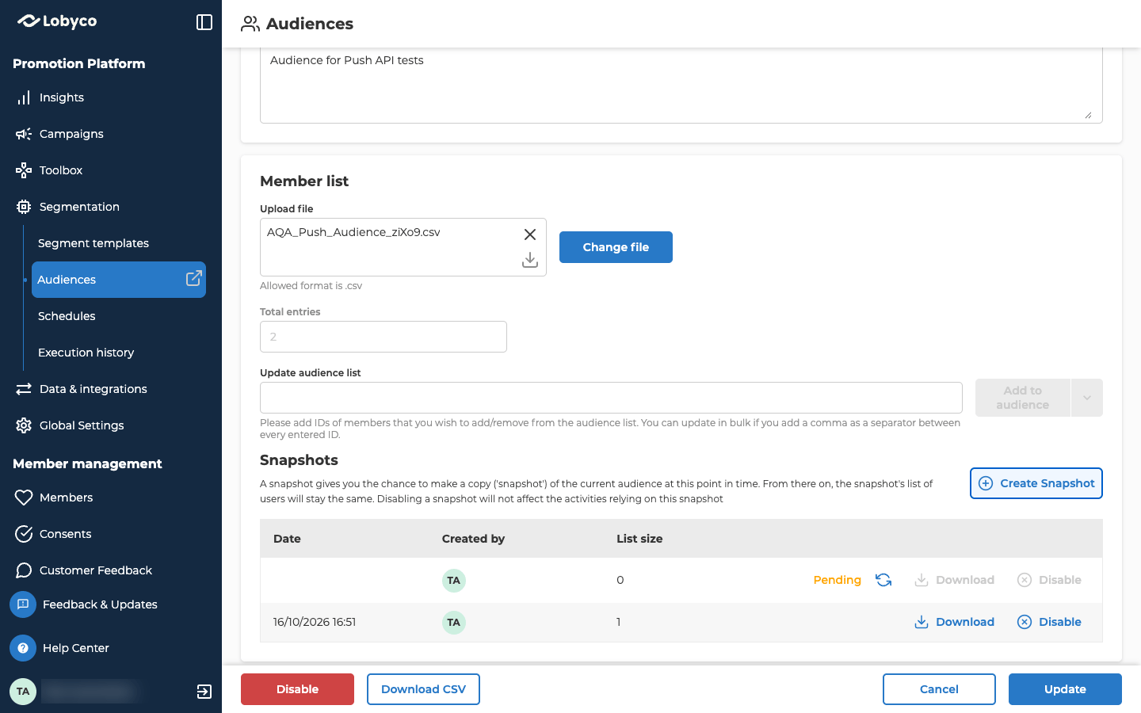Focus the Update audience list input

pyautogui.click(x=611, y=398)
